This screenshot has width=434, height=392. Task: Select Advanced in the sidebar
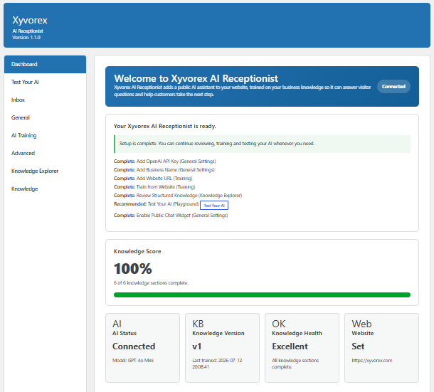(x=45, y=153)
